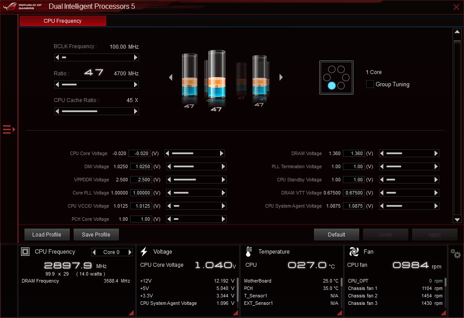464x318 pixels.
Task: Click the thermometer Temperature icon
Action: pyautogui.click(x=249, y=251)
